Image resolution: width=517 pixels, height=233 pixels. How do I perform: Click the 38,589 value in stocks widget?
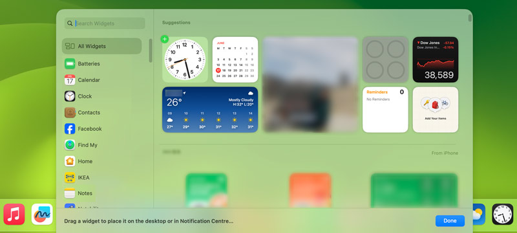(439, 75)
